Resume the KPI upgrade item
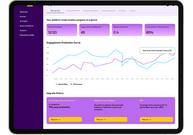This screenshot has width=193, height=135. (x=156, y=119)
